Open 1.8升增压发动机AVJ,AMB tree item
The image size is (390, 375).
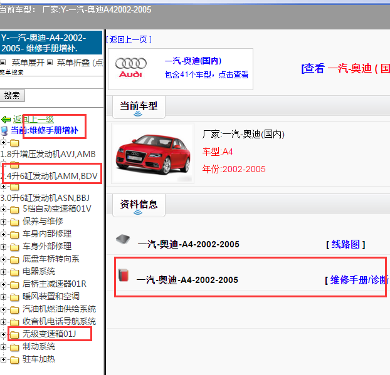[x=48, y=154]
